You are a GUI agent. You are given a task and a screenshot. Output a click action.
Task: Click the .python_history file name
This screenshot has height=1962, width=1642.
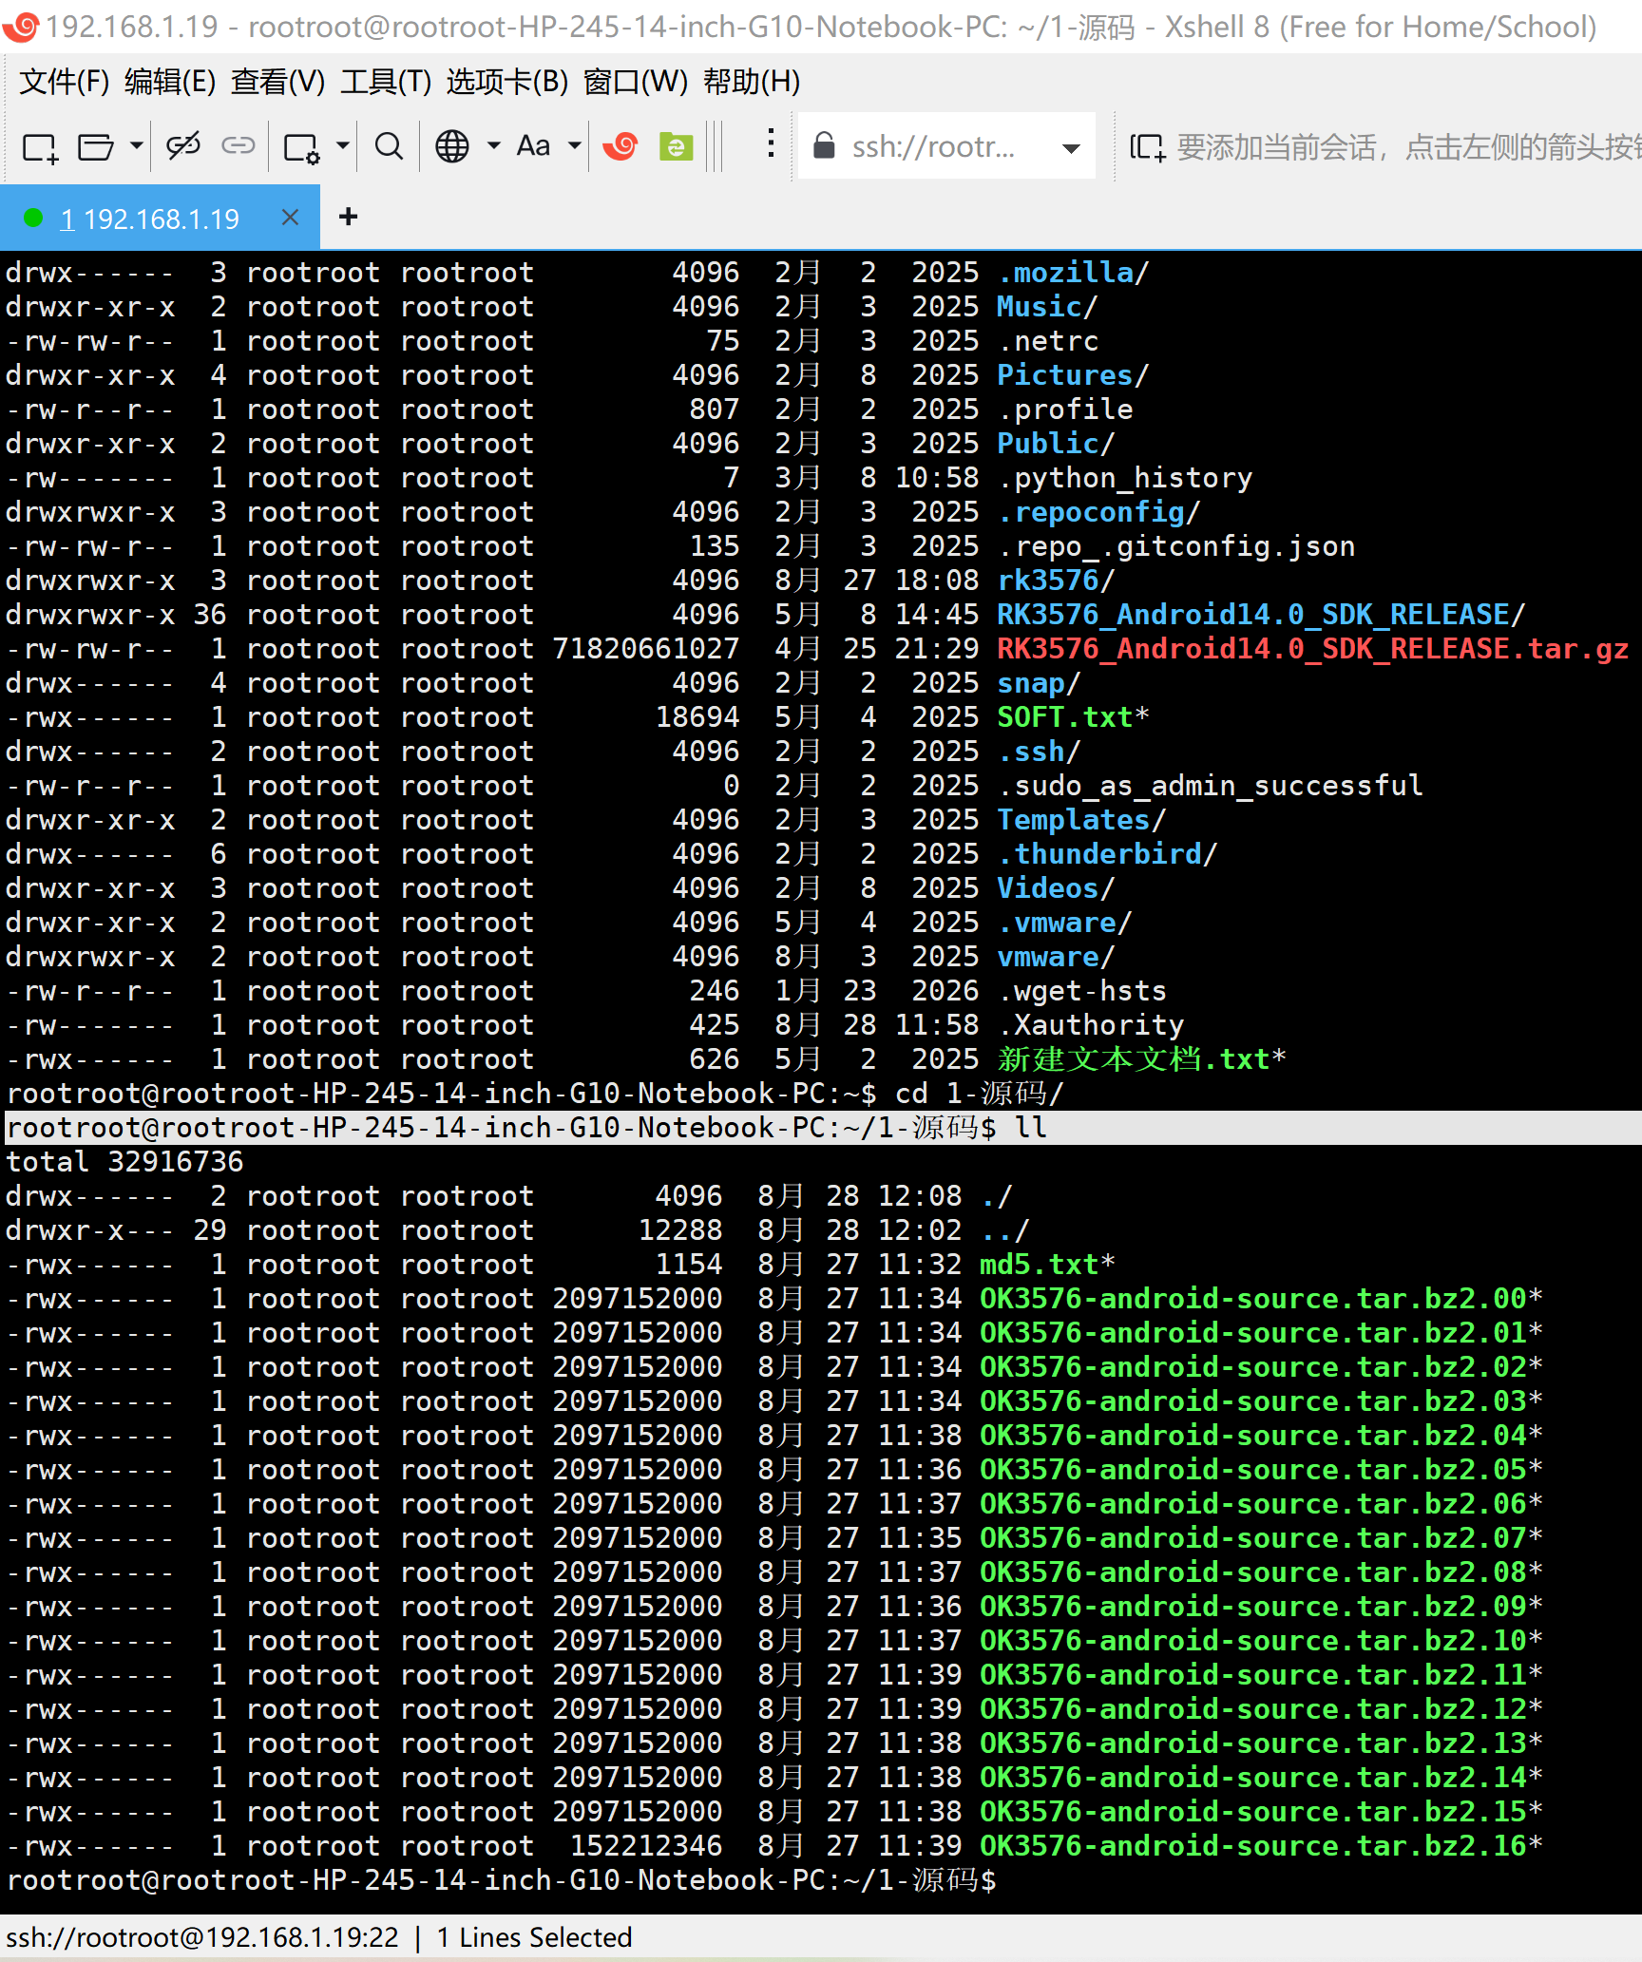pos(1125,478)
